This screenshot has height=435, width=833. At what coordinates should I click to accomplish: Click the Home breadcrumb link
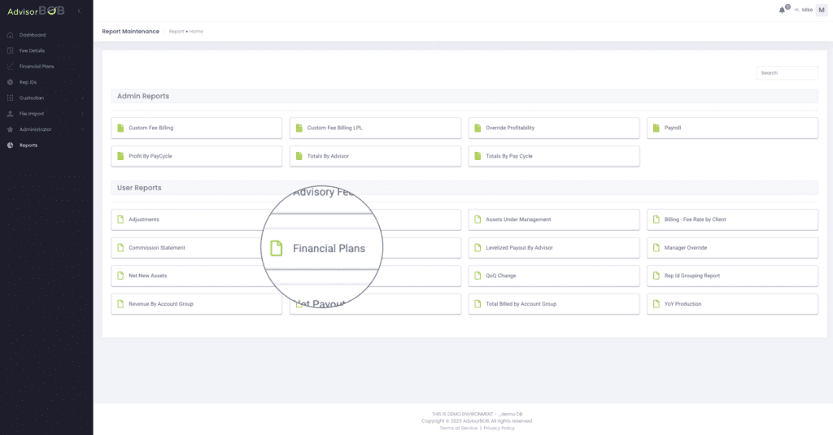(x=196, y=32)
